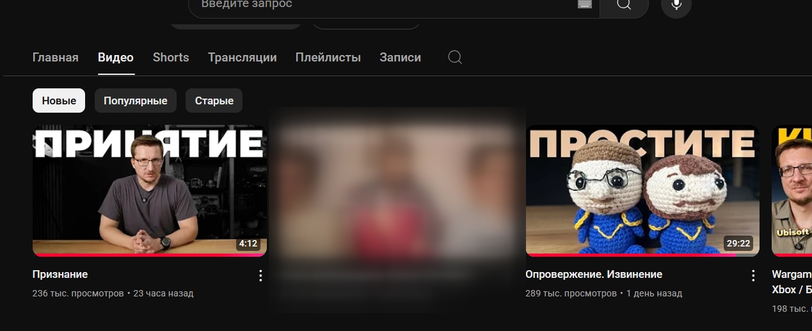Screen dimensions: 812x331
Task: Click the Введите запрос search field
Action: coord(384,4)
